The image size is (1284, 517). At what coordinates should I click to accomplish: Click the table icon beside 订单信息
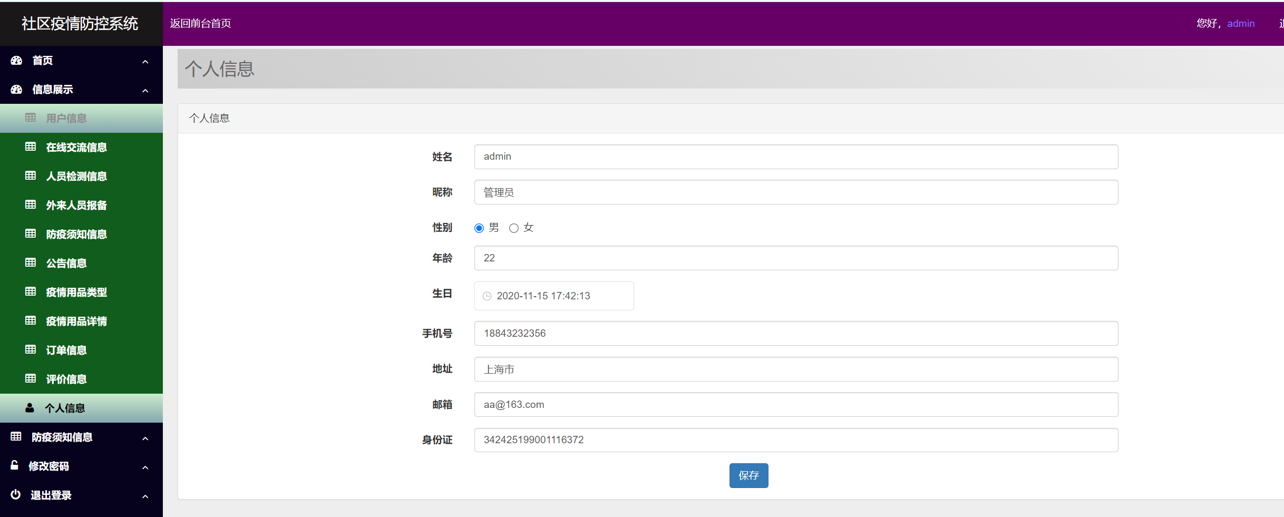[31, 349]
